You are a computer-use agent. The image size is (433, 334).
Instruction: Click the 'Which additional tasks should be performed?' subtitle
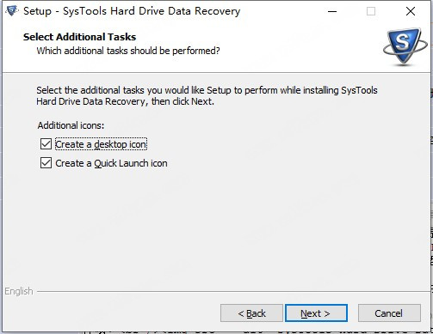[128, 51]
